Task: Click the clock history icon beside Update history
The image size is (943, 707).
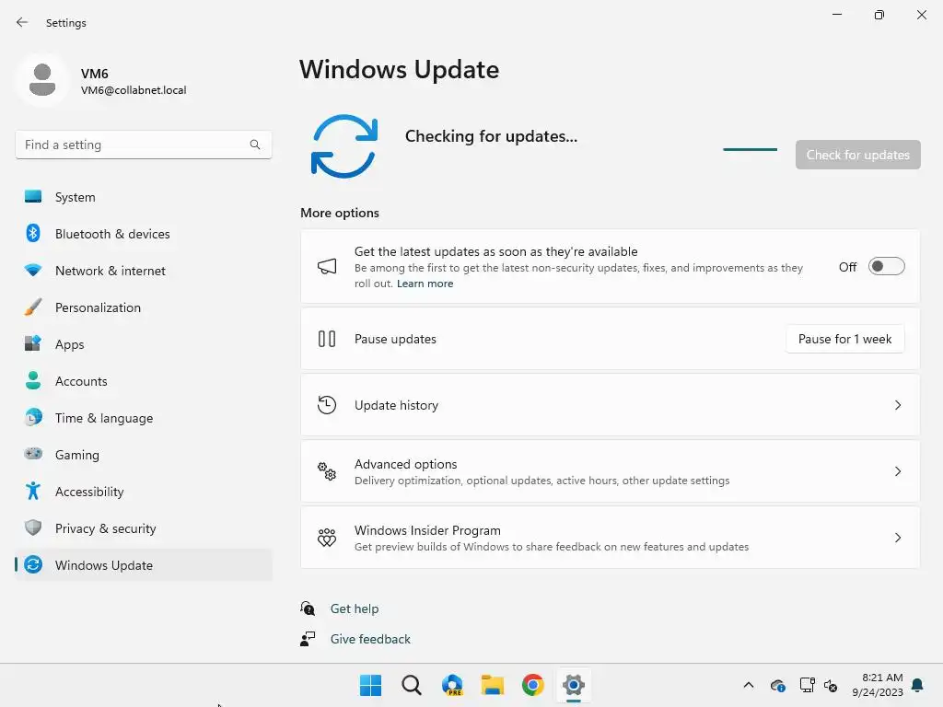Action: pos(327,405)
